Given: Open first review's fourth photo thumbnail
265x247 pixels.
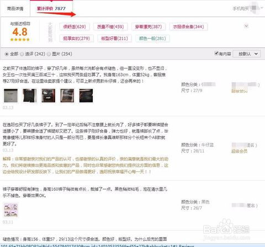Looking at the screenshot, I should click(x=67, y=95).
